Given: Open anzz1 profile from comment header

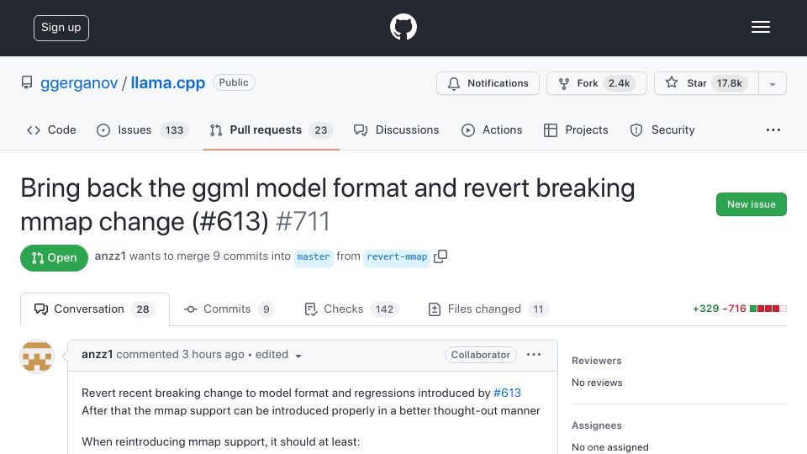Looking at the screenshot, I should 98,355.
